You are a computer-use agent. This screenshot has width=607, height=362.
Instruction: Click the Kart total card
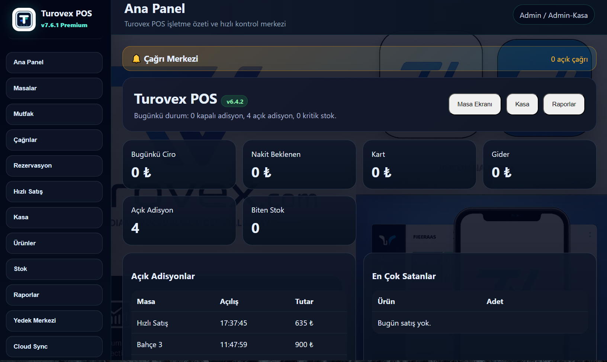(420, 164)
